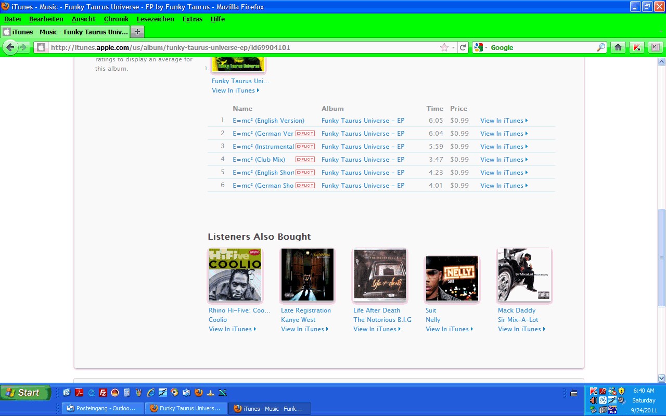The width and height of the screenshot is (666, 416).
Task: Open the E=mc² (Club Mix) track link
Action: point(259,160)
